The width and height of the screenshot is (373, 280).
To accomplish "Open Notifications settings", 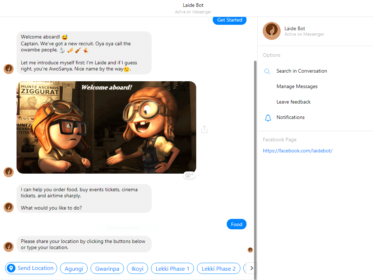I will point(290,117).
